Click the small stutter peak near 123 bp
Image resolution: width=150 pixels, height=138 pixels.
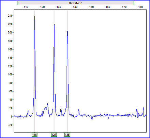[47, 103]
